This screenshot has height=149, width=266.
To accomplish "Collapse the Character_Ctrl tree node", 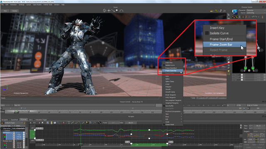I will (2, 129).
